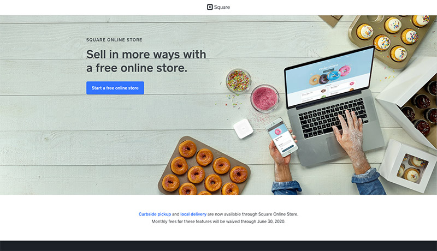Screen dimensions: 437x251
Task: Click the pink donut on laptop screen
Action: click(x=345, y=71)
